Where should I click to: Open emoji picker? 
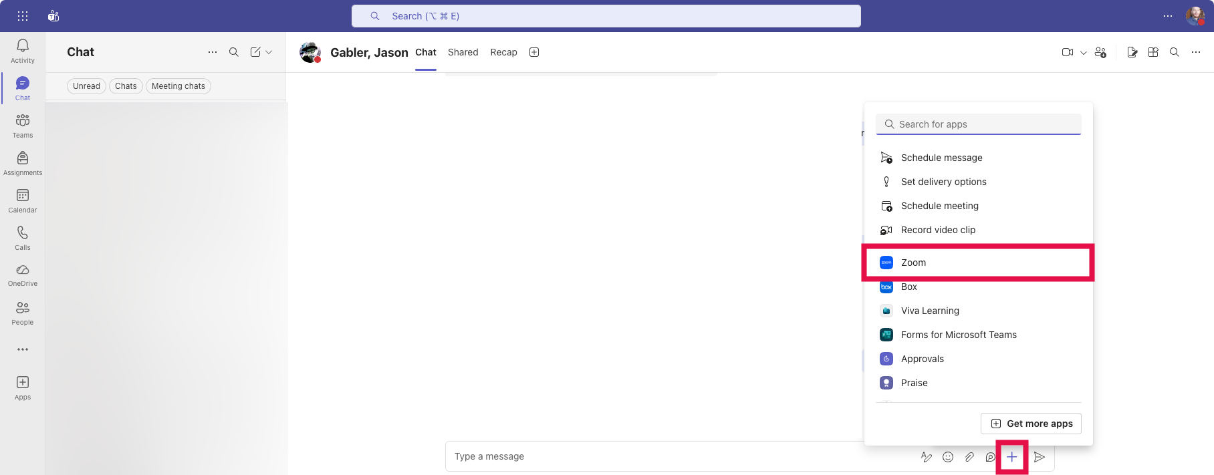[x=948, y=457]
